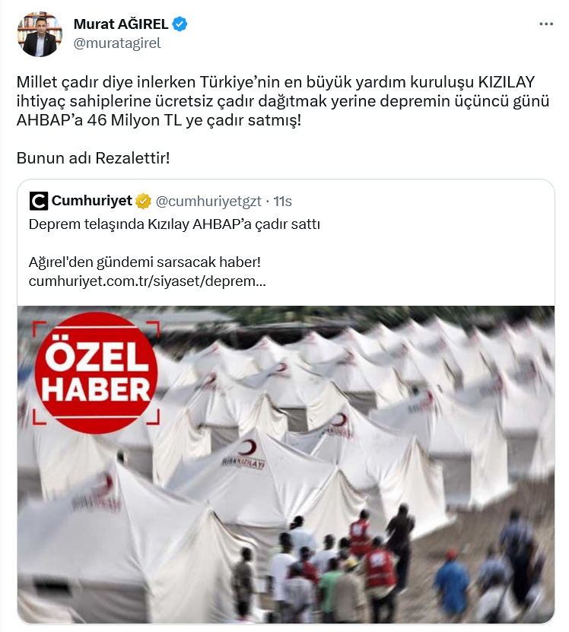The width and height of the screenshot is (569, 632).
Task: Click the Murat AĞIREL display name
Action: [121, 24]
